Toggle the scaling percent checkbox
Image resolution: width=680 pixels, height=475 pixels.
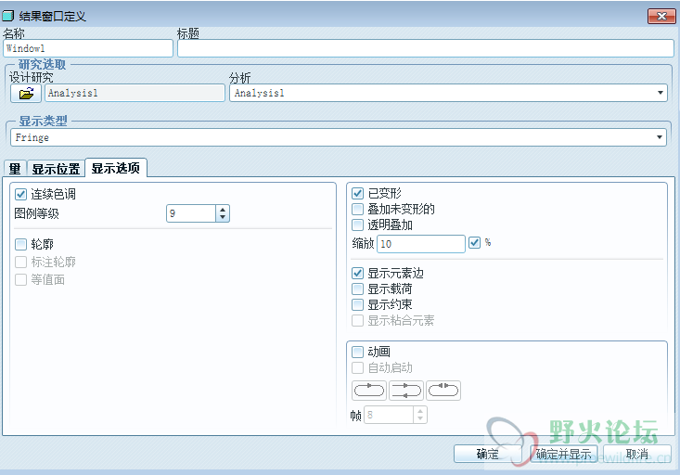(x=474, y=242)
